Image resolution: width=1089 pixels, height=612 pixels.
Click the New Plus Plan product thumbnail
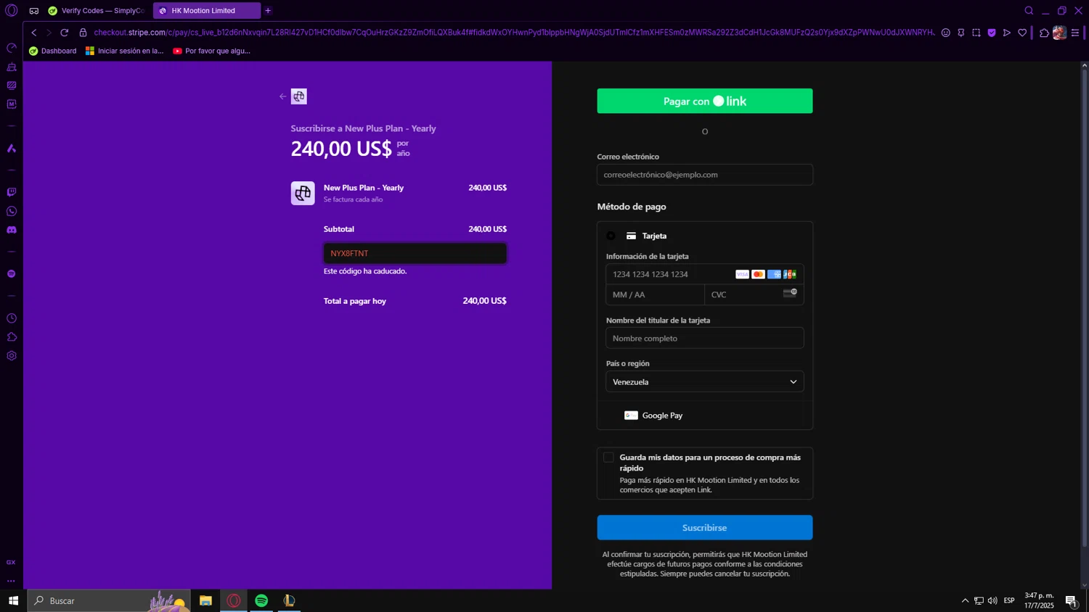[303, 193]
